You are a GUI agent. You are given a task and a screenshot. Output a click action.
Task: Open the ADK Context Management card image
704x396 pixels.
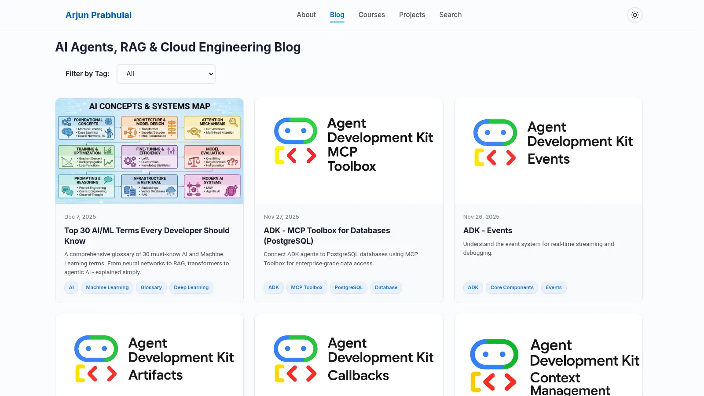(548, 355)
